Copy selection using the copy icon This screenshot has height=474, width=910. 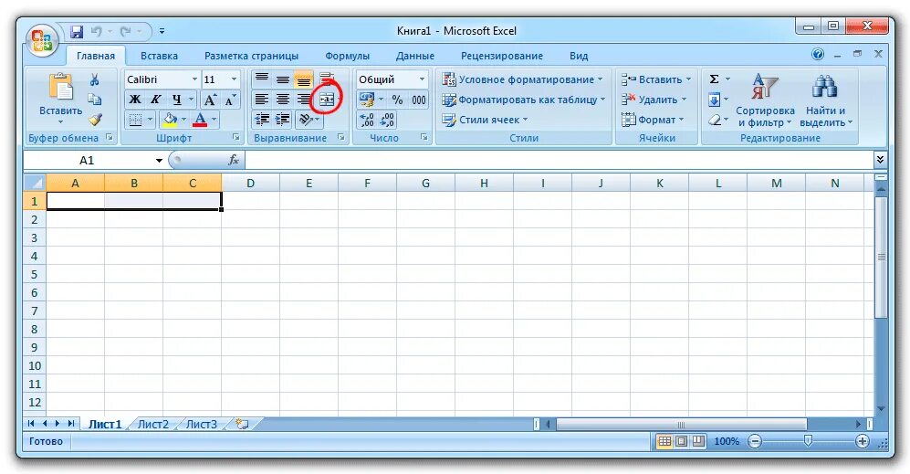pos(95,100)
